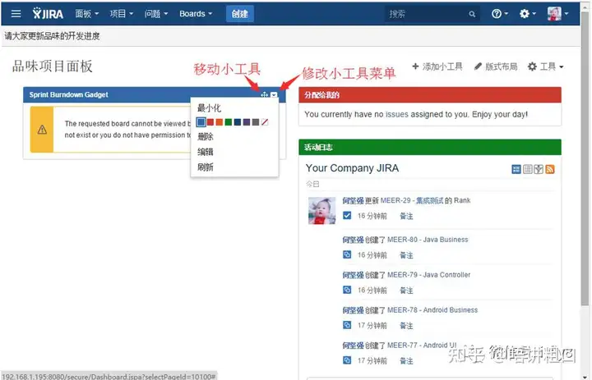Click 备注 under the MEER-79 entry
The height and width of the screenshot is (380, 592).
tap(406, 291)
